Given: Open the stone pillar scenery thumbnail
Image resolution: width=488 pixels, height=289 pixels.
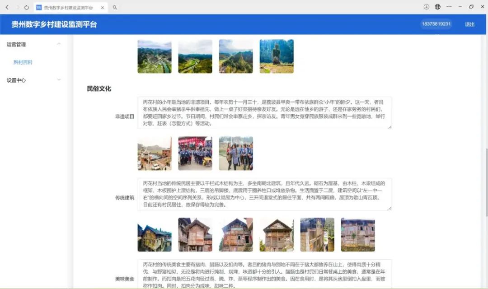Looking at the screenshot, I should [x=277, y=56].
